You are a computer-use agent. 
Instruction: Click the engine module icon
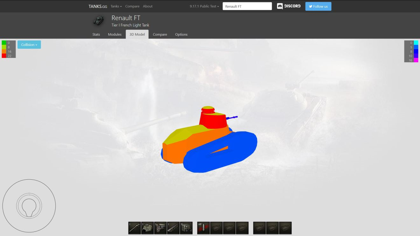[x=160, y=228]
